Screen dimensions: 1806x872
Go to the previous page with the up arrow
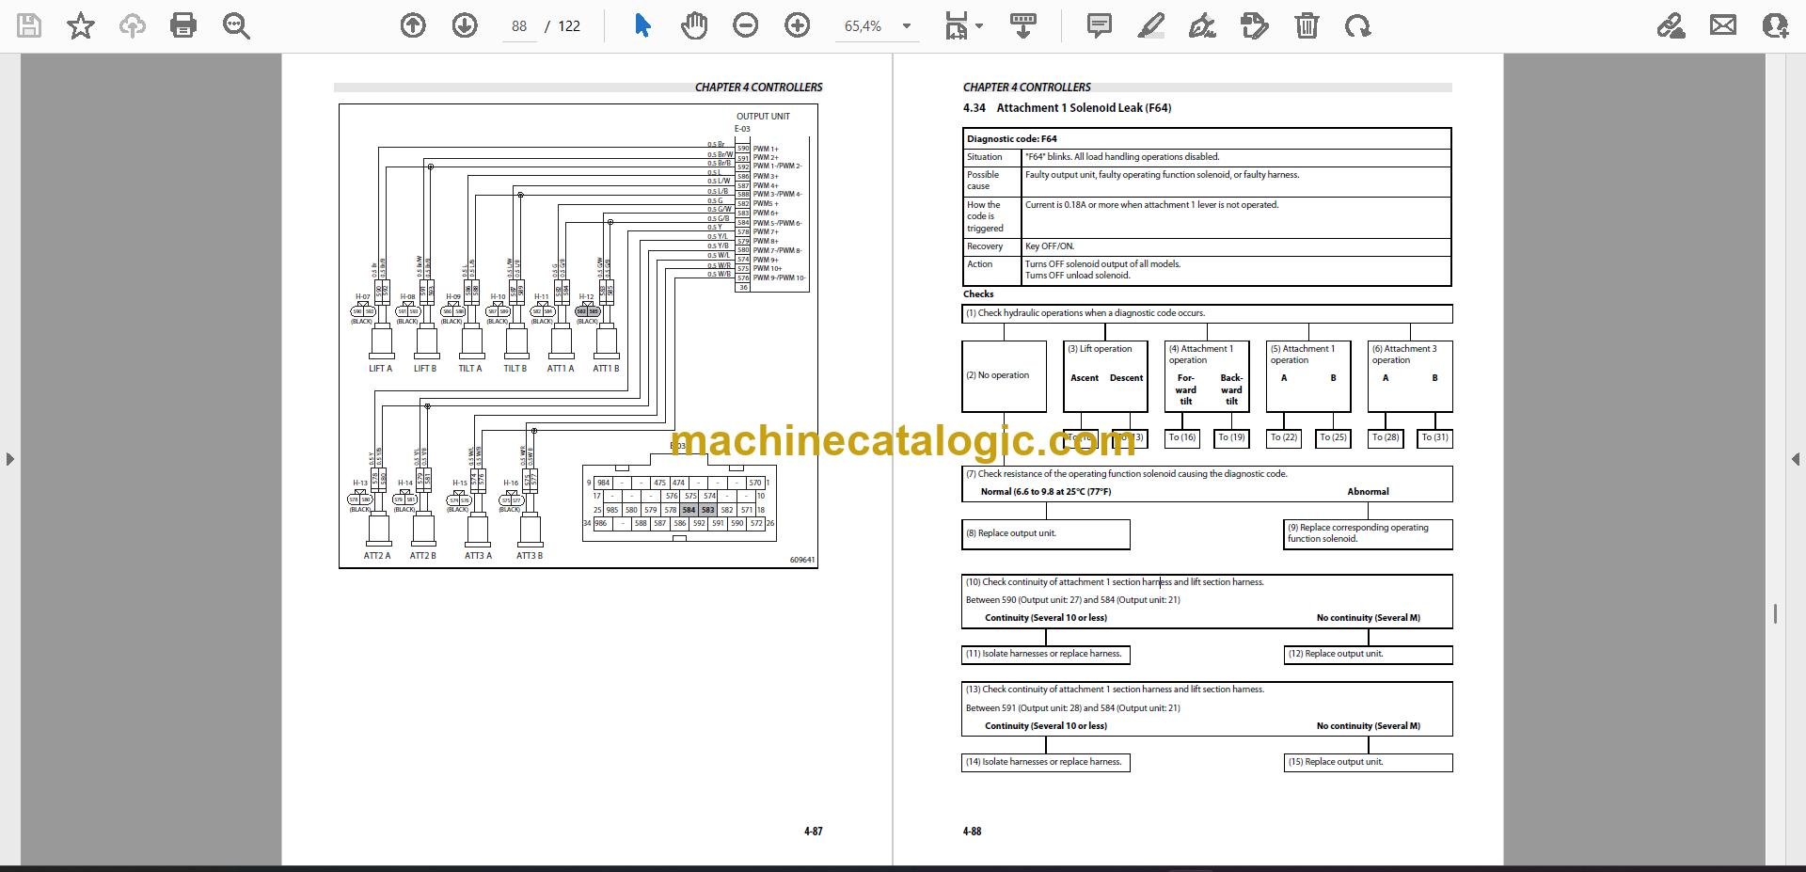point(413,25)
